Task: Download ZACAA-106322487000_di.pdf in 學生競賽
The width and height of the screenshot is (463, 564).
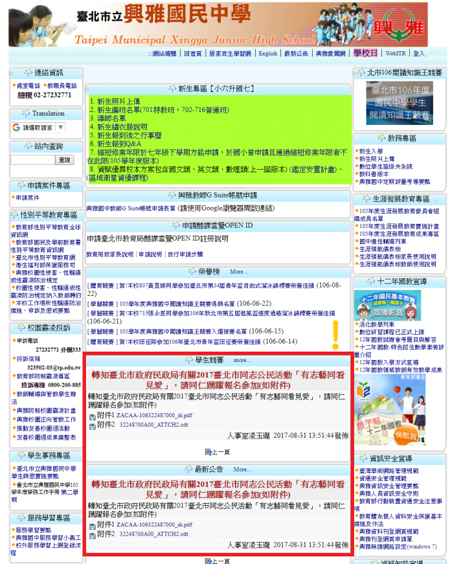Action: pos(154,416)
